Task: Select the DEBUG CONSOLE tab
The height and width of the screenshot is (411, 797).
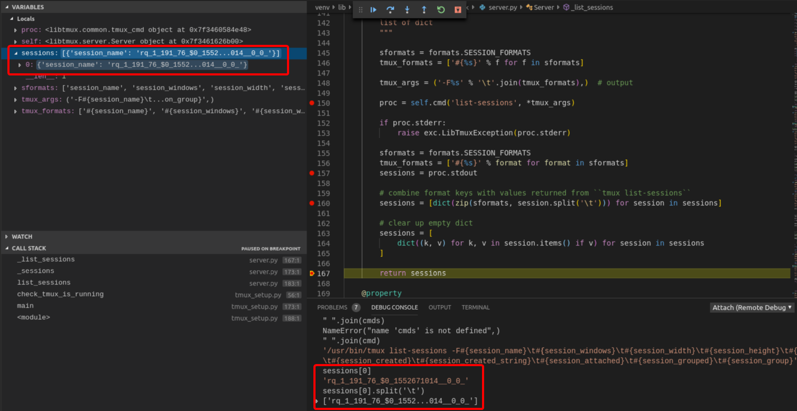Action: 394,308
